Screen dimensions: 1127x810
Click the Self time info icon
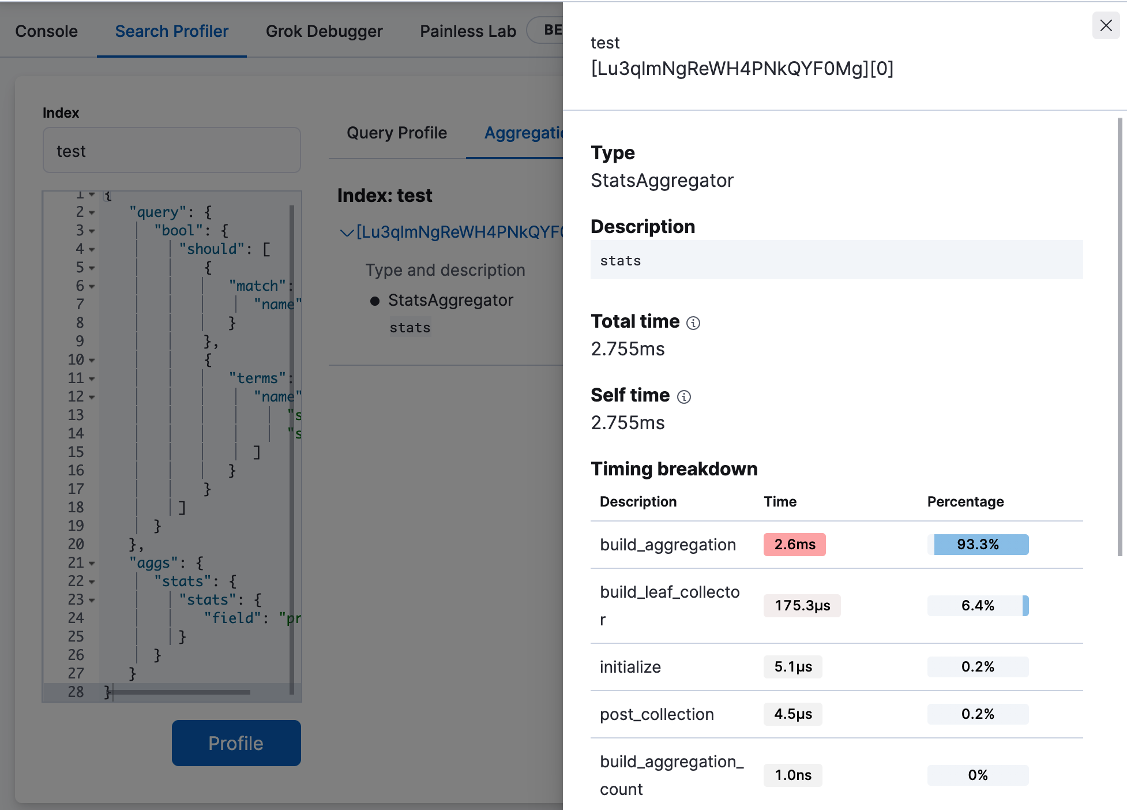pyautogui.click(x=684, y=395)
